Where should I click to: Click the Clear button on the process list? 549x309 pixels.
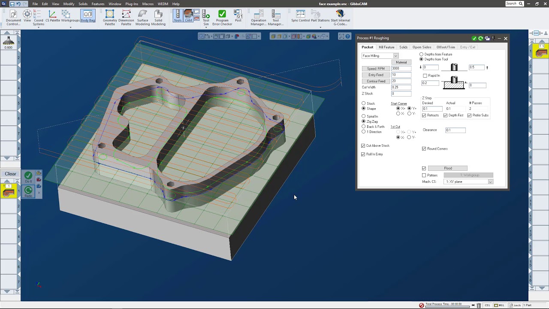(x=10, y=174)
